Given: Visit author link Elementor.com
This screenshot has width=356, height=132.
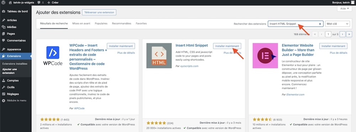Looking at the screenshot, I should click(x=295, y=94).
